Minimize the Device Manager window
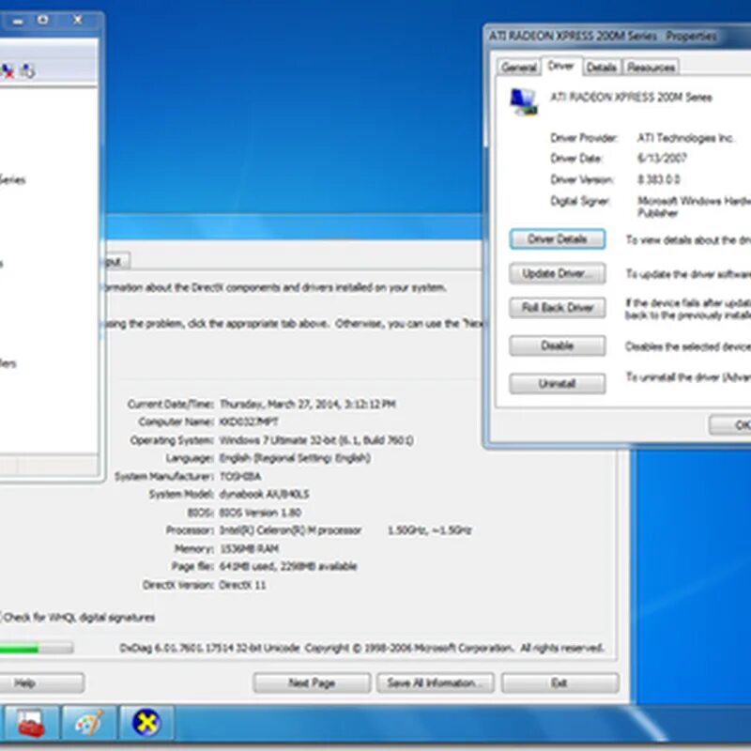Image resolution: width=751 pixels, height=751 pixels. point(18,21)
